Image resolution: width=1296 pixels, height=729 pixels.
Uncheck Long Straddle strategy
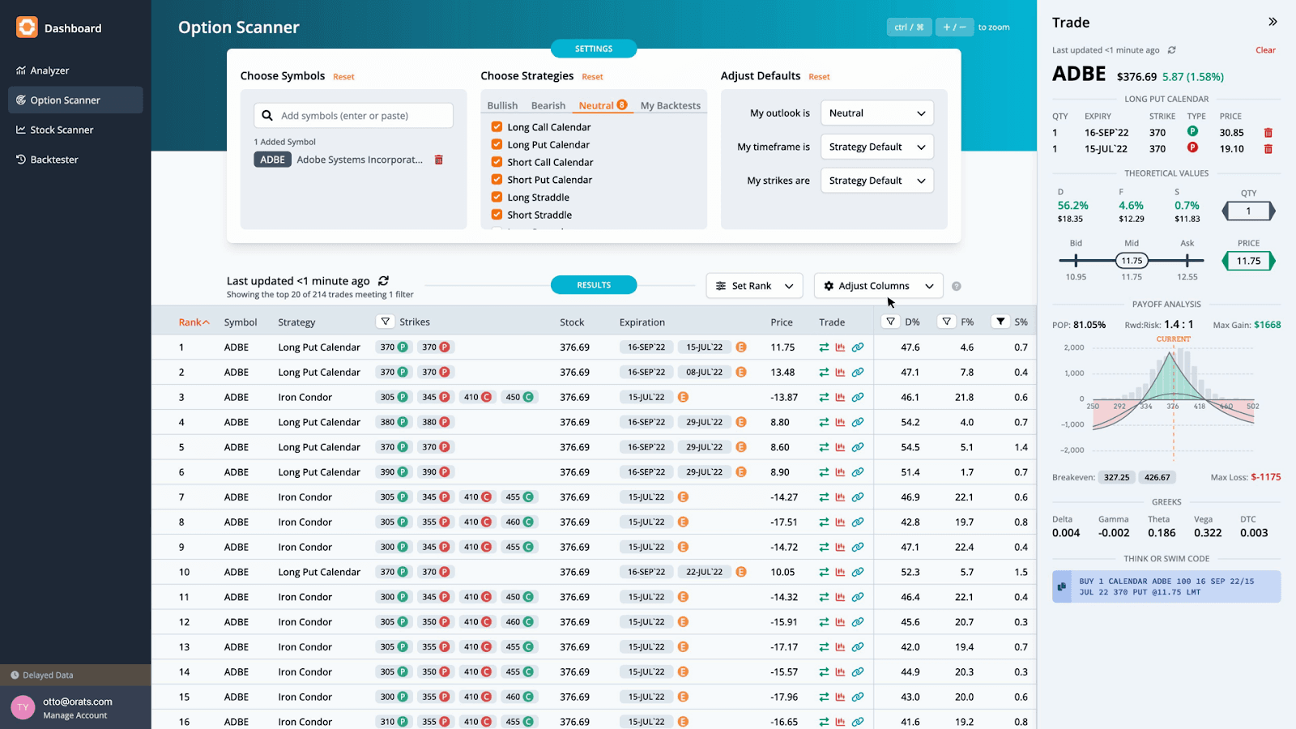(x=497, y=197)
